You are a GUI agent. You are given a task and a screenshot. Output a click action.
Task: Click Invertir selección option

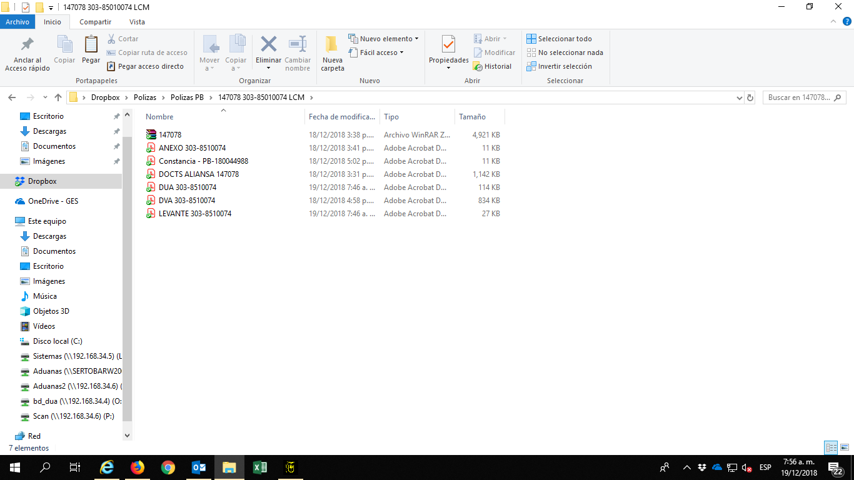(x=565, y=66)
